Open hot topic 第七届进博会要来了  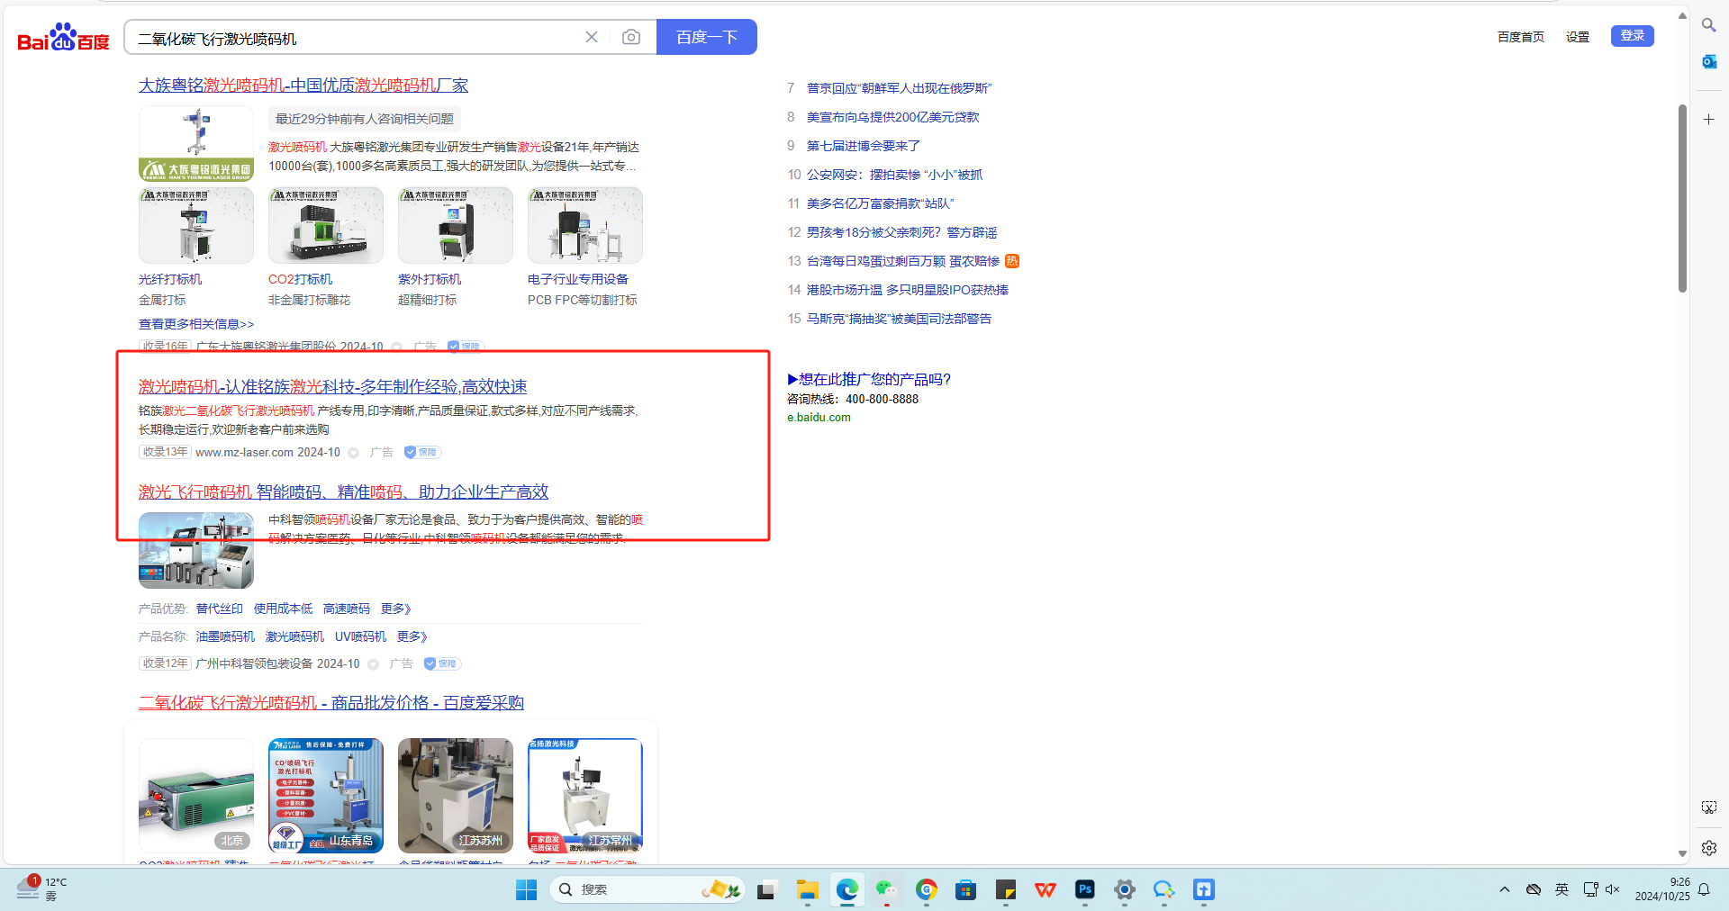(864, 146)
